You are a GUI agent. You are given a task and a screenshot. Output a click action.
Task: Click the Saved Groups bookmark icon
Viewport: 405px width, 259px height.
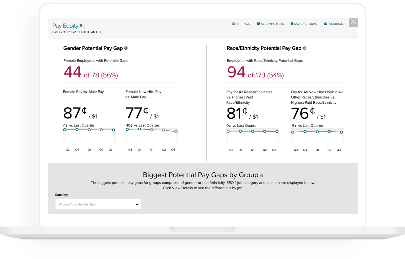click(292, 24)
